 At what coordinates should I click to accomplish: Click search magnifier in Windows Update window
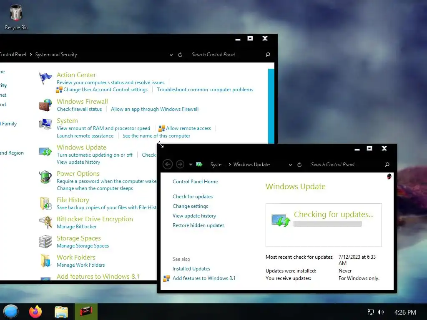pos(387,165)
